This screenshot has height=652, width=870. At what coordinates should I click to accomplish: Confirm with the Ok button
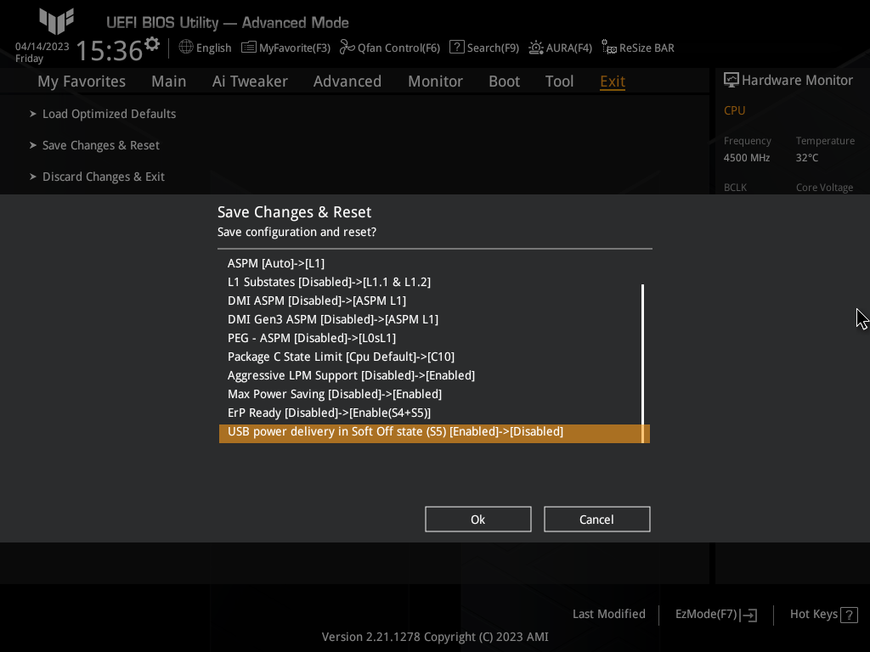(478, 520)
